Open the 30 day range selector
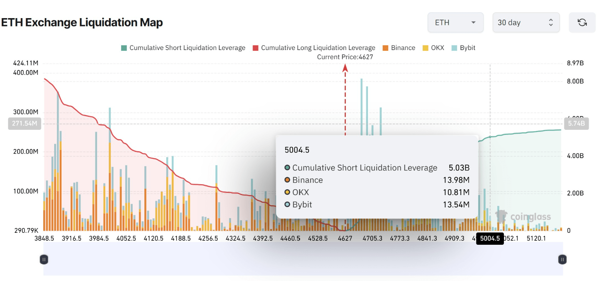This screenshot has width=597, height=281. point(526,22)
